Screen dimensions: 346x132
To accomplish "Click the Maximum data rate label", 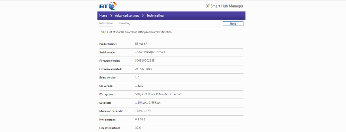I will coord(111,111).
